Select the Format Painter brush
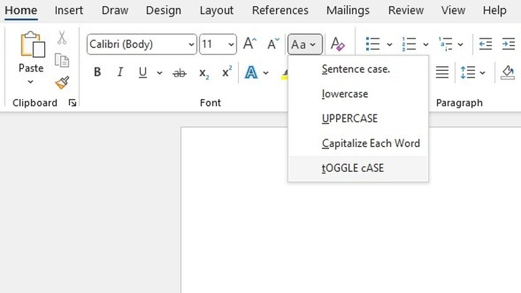 point(62,82)
